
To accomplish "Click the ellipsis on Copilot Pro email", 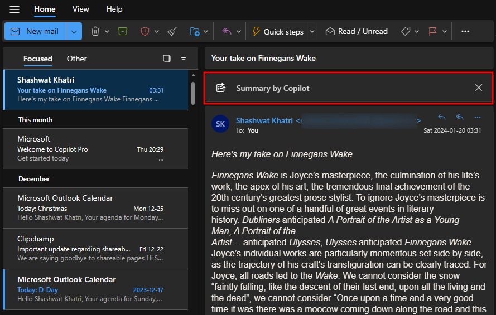I will [161, 159].
